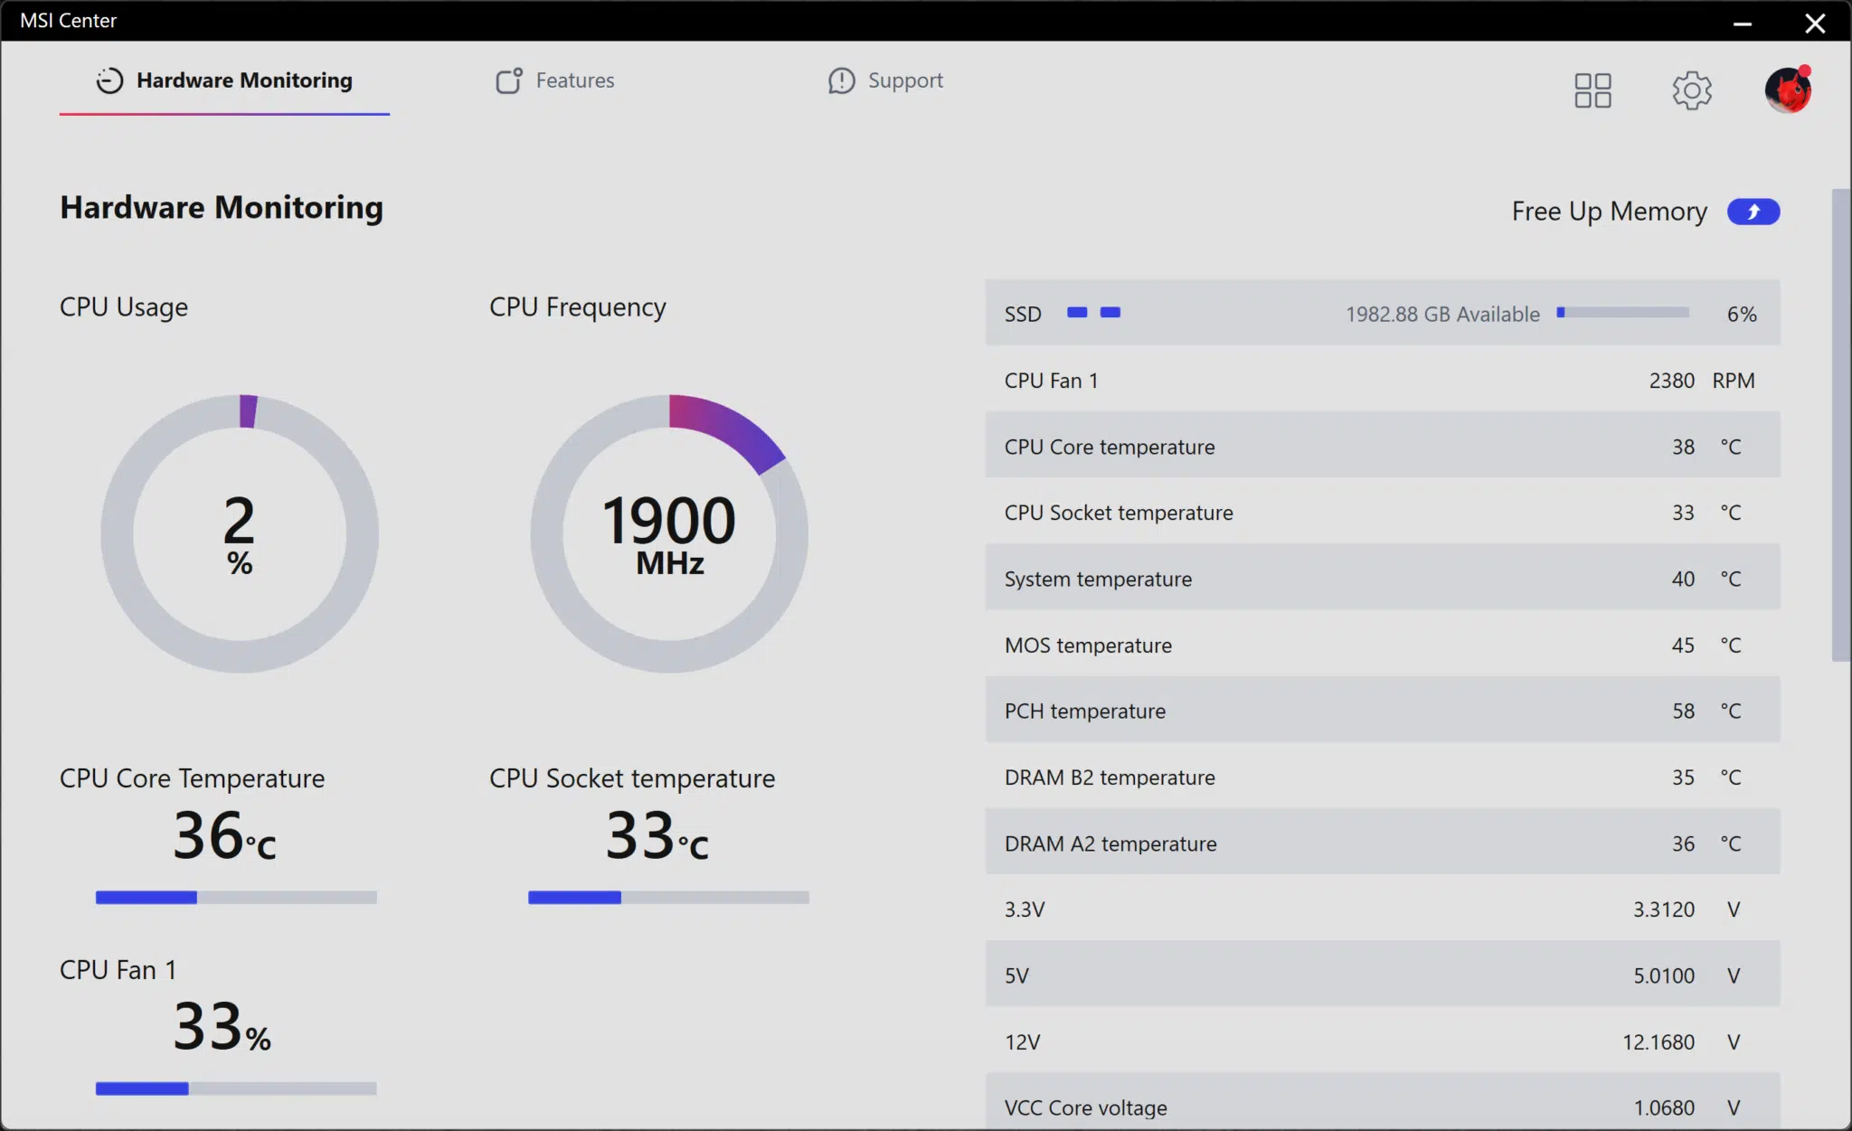The image size is (1852, 1131).
Task: Select the CPU Fan 1 list row
Action: [x=1383, y=381]
